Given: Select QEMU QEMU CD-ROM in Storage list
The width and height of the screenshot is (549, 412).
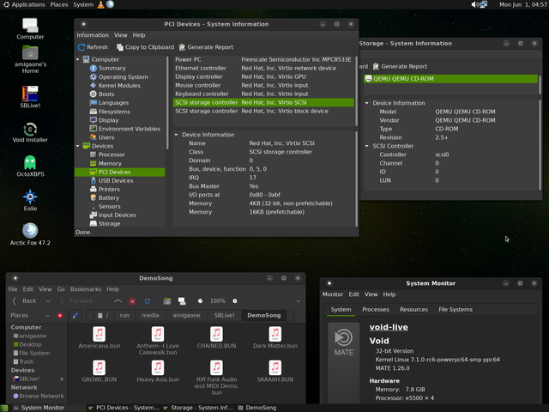Looking at the screenshot, I should (x=451, y=78).
